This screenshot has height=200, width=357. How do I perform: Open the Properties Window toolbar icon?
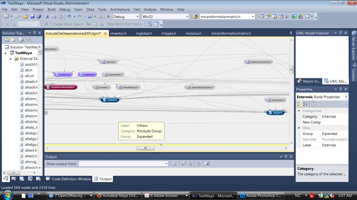click(268, 16)
